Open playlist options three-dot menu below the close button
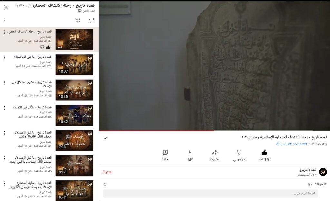Screen dimensions: 330x201 coord(4,21)
